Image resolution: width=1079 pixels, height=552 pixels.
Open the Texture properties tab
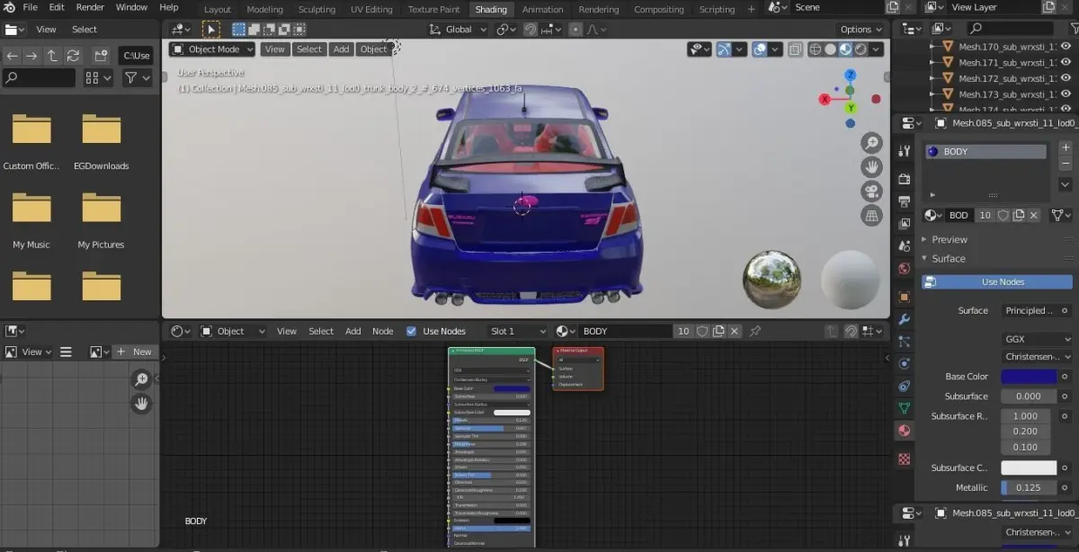pos(905,459)
